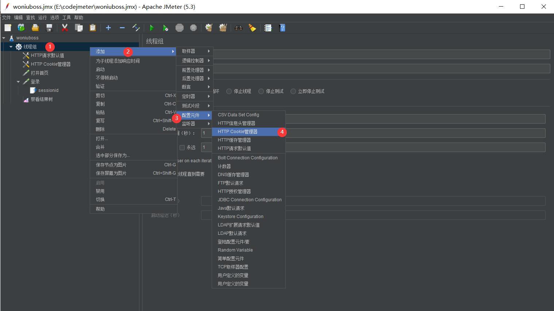
Task: Open the 配置元件 submenu
Action: coord(195,115)
